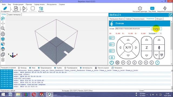Toggle Подтверждения log filter
Screen dimensions: 173x97
[x=71, y=68]
